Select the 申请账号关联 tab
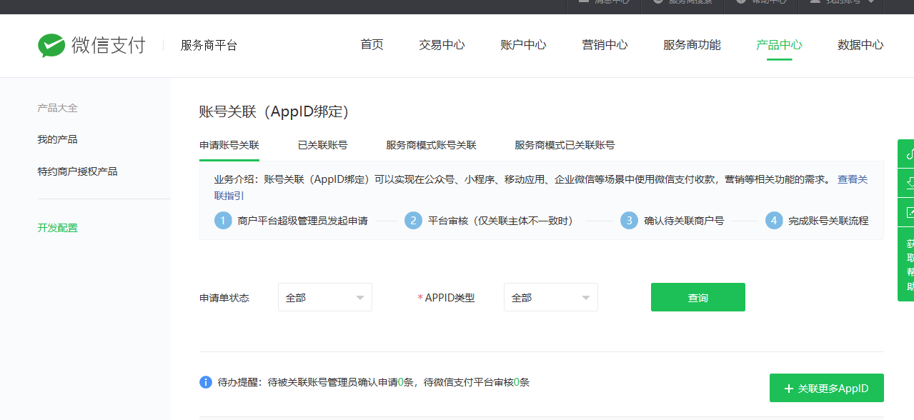This screenshot has width=914, height=420. (x=229, y=145)
